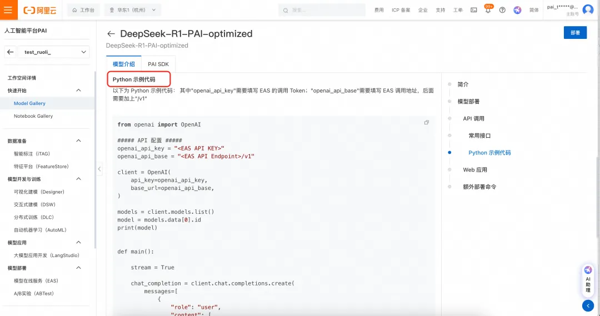
Task: Switch to the PAI SDK tab
Action: [x=158, y=64]
